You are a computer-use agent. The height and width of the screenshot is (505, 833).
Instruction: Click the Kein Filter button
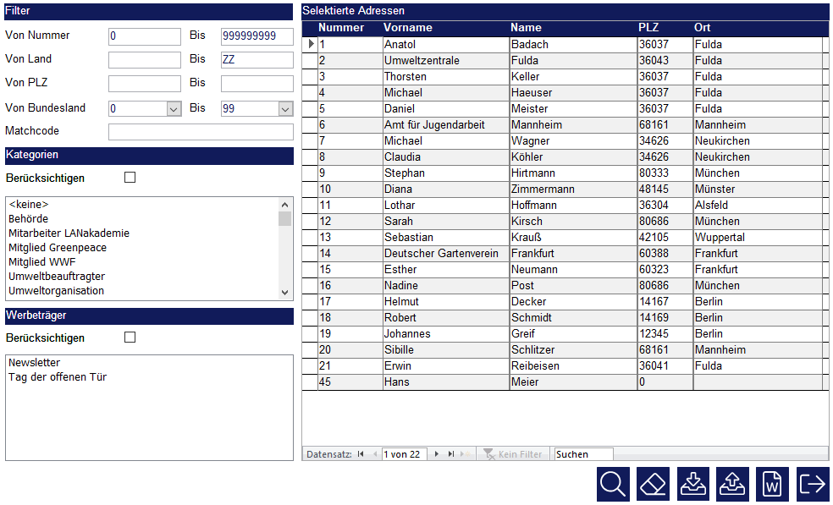click(512, 454)
